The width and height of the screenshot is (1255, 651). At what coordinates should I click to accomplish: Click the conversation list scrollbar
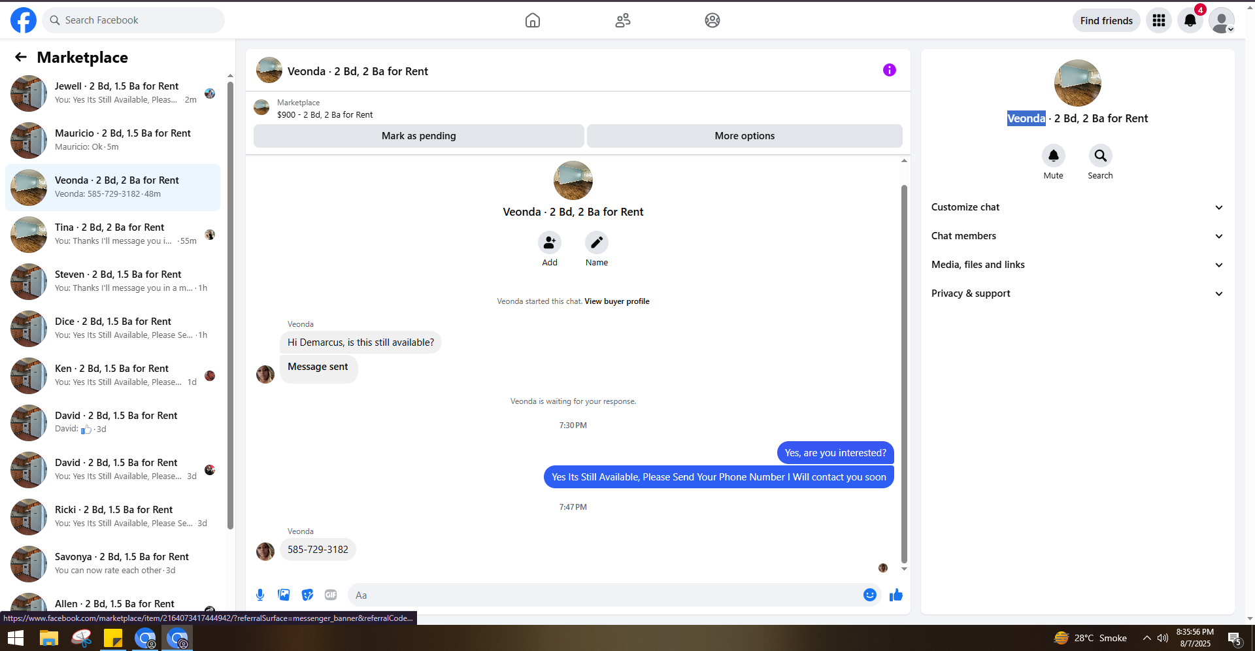(x=230, y=304)
